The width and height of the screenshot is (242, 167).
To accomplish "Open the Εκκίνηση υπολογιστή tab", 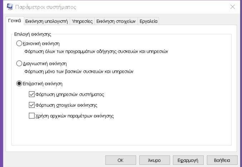I will (x=46, y=21).
